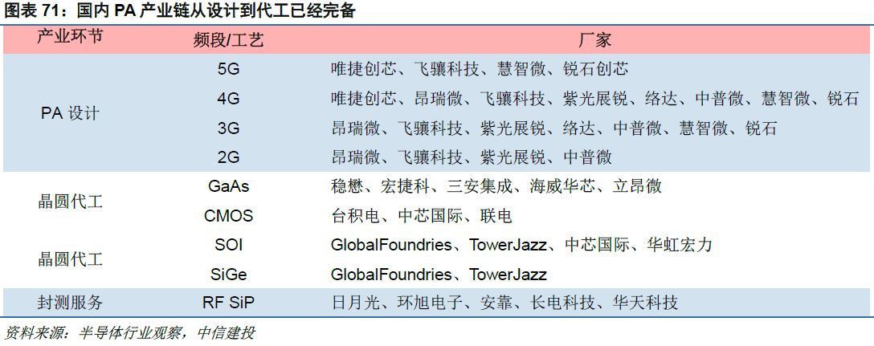Click "中芯国际" in the CMOS row
Viewport: 874px width, 346px height.
431,216
